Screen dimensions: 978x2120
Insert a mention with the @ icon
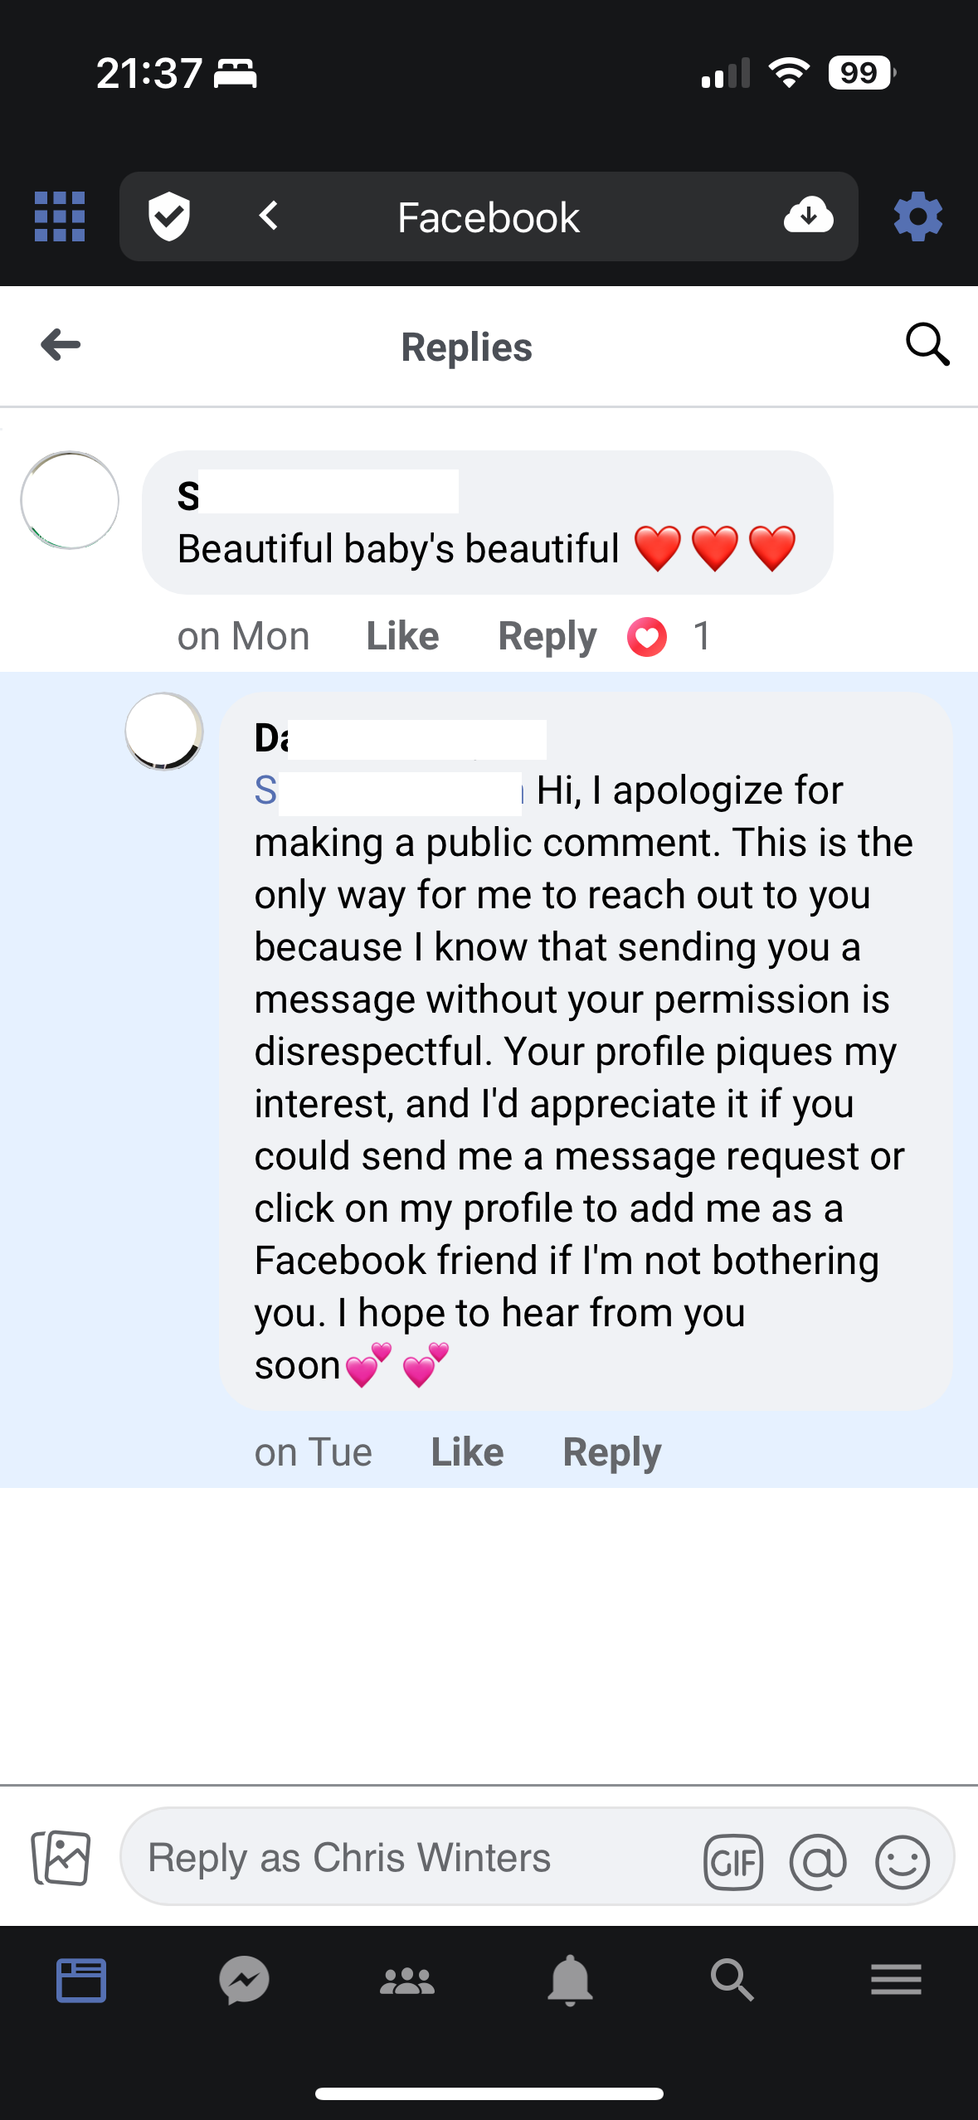(819, 1860)
